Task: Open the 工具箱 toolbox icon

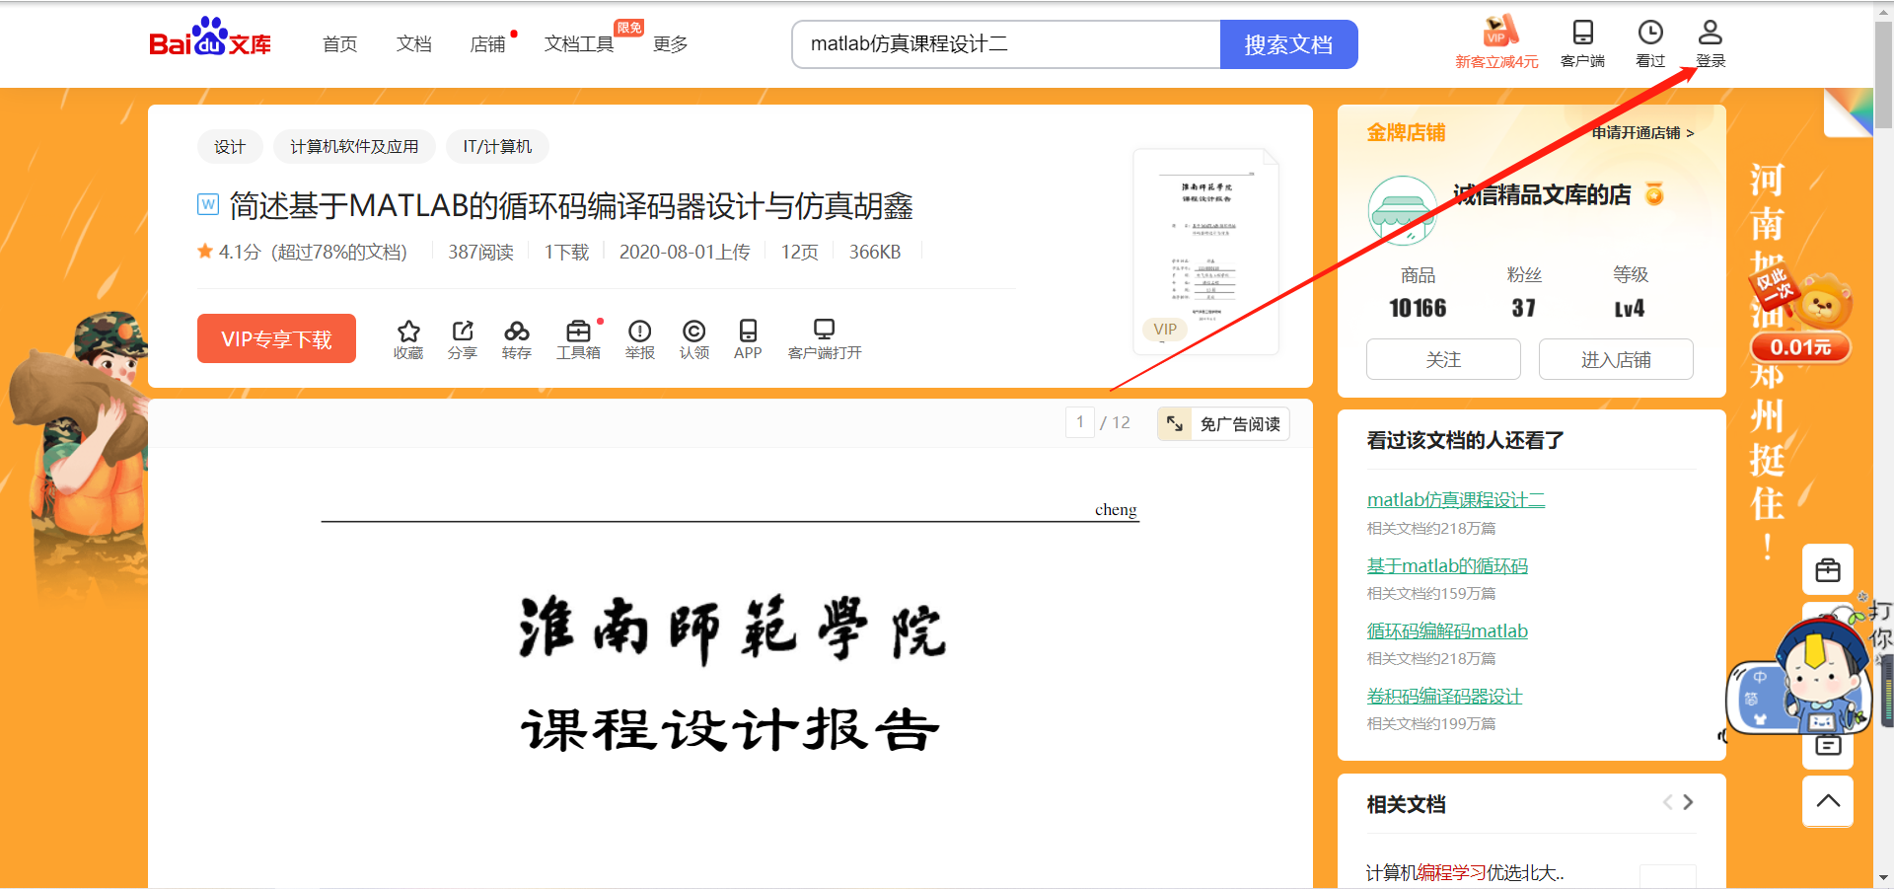Action: coord(579,338)
